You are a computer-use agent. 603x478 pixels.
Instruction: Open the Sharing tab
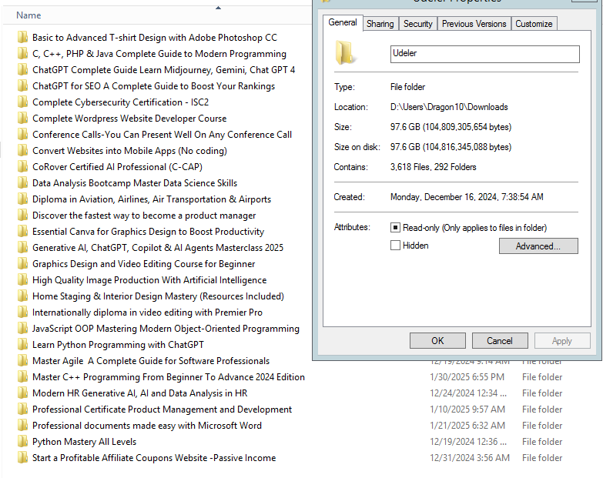coord(380,24)
